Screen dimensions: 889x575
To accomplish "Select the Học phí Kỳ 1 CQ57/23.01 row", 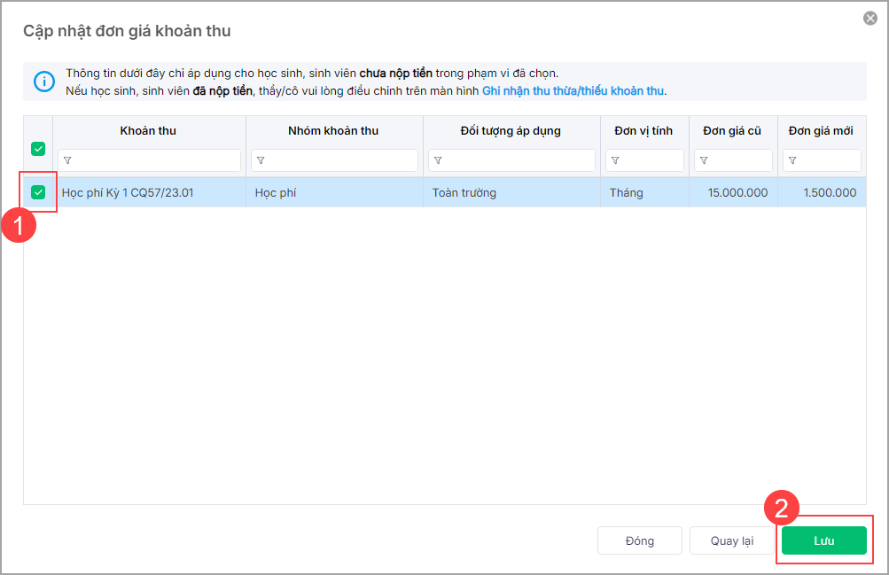I will [x=128, y=192].
